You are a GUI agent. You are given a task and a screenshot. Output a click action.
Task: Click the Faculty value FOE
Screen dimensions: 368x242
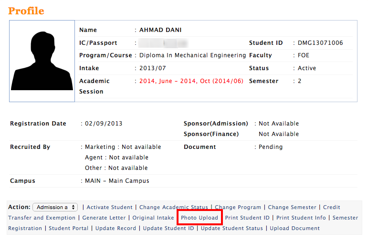(304, 55)
